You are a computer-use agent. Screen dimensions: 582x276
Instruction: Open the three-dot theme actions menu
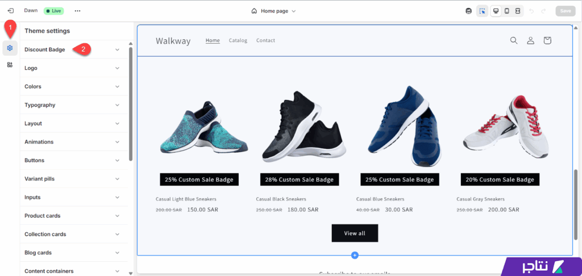[x=77, y=11]
